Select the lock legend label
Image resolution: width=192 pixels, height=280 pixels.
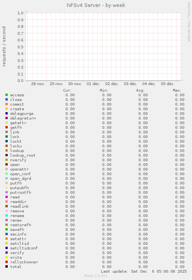15,137
